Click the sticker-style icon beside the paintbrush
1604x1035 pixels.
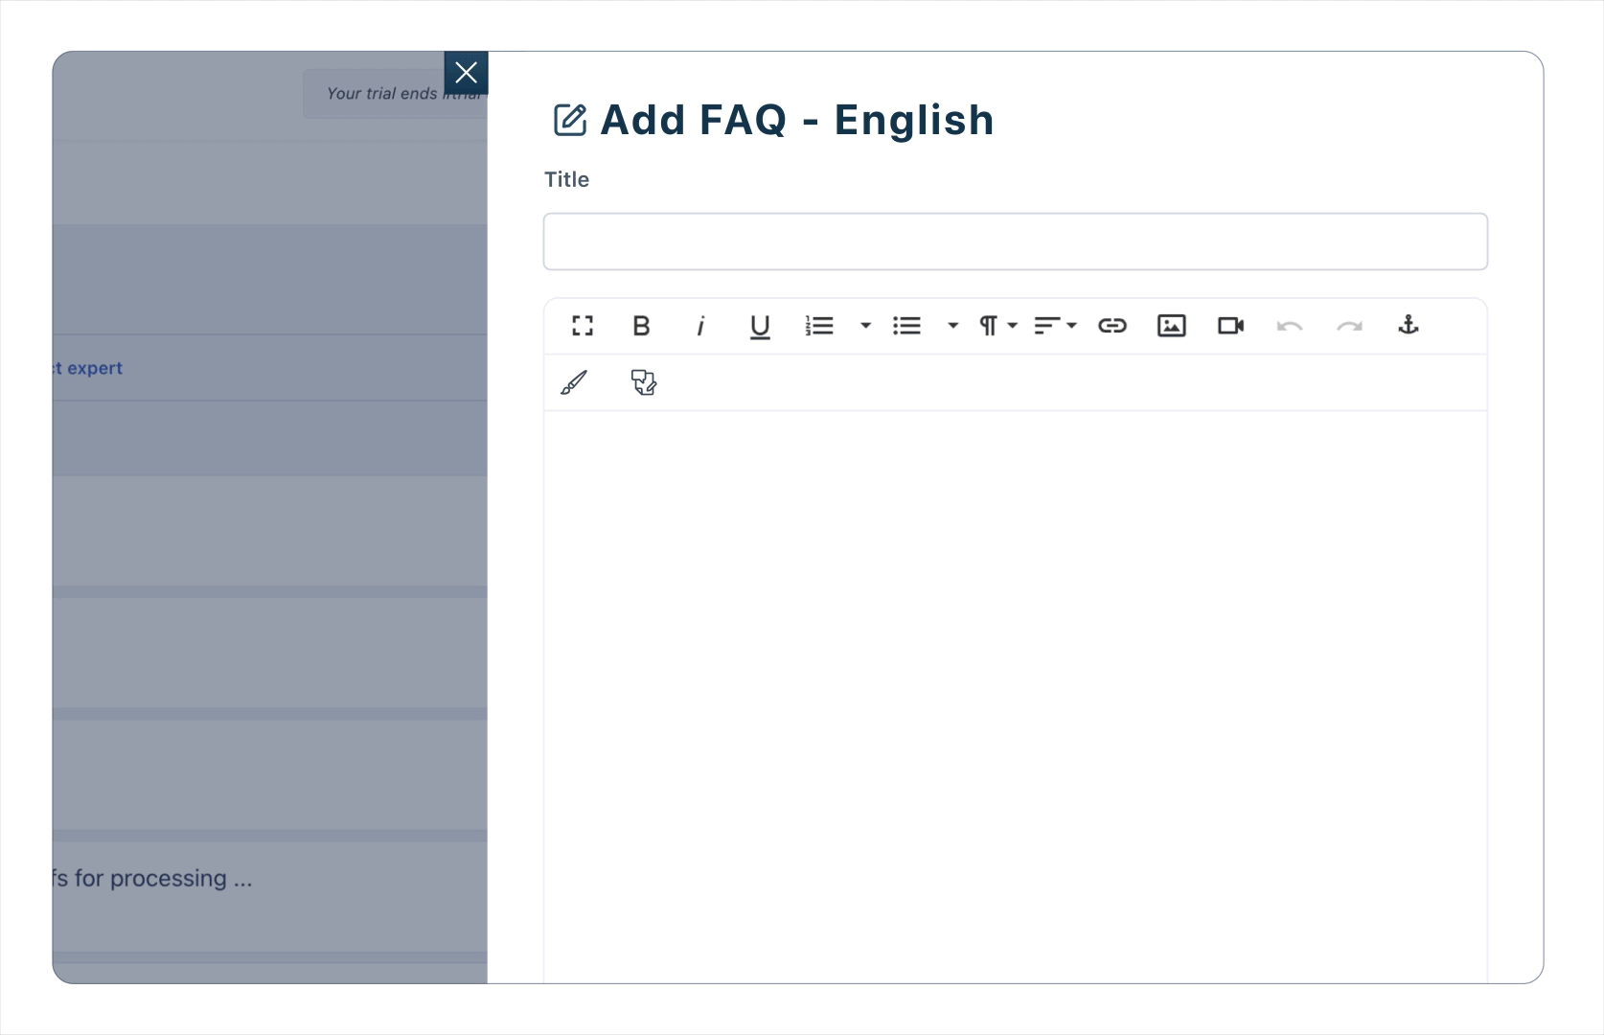pos(644,383)
